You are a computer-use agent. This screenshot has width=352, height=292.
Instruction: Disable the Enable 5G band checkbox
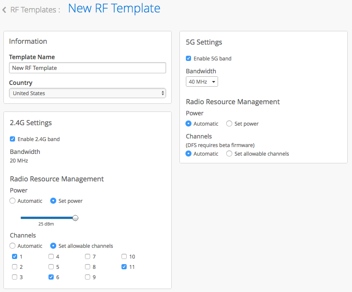(x=188, y=58)
